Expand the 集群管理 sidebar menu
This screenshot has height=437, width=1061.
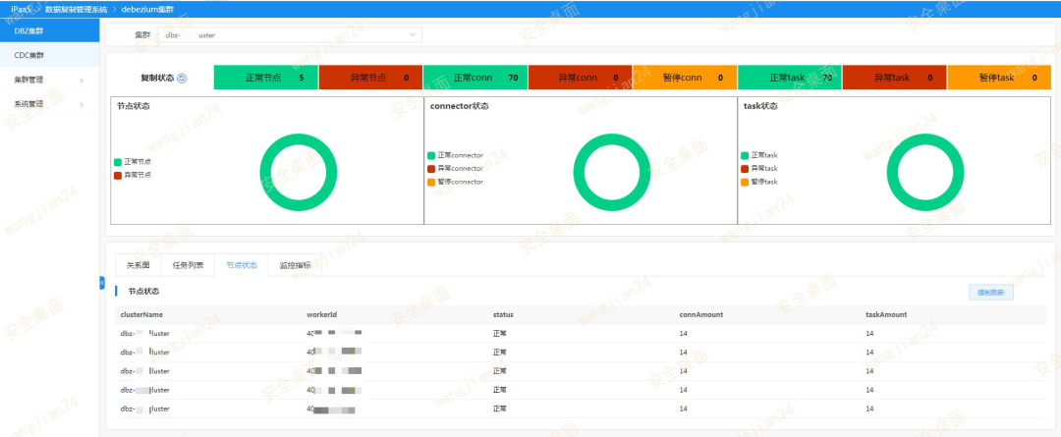[x=49, y=80]
